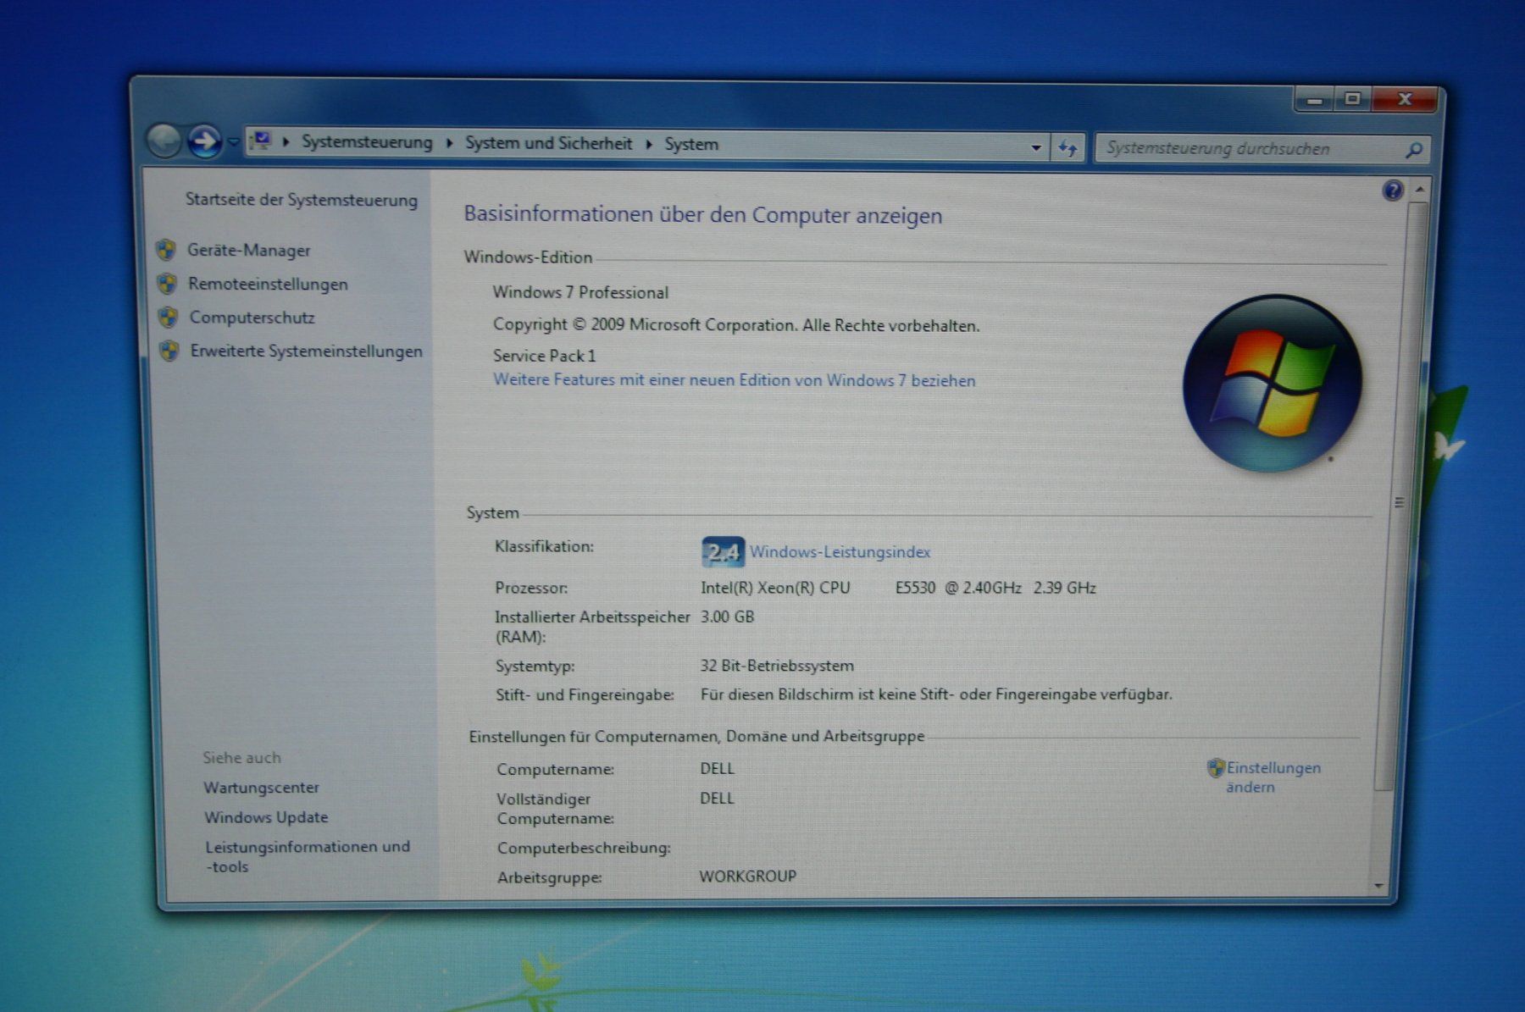Viewport: 1525px width, 1012px height.
Task: Click the Basisinformationen über den Computer heading
Action: point(702,214)
